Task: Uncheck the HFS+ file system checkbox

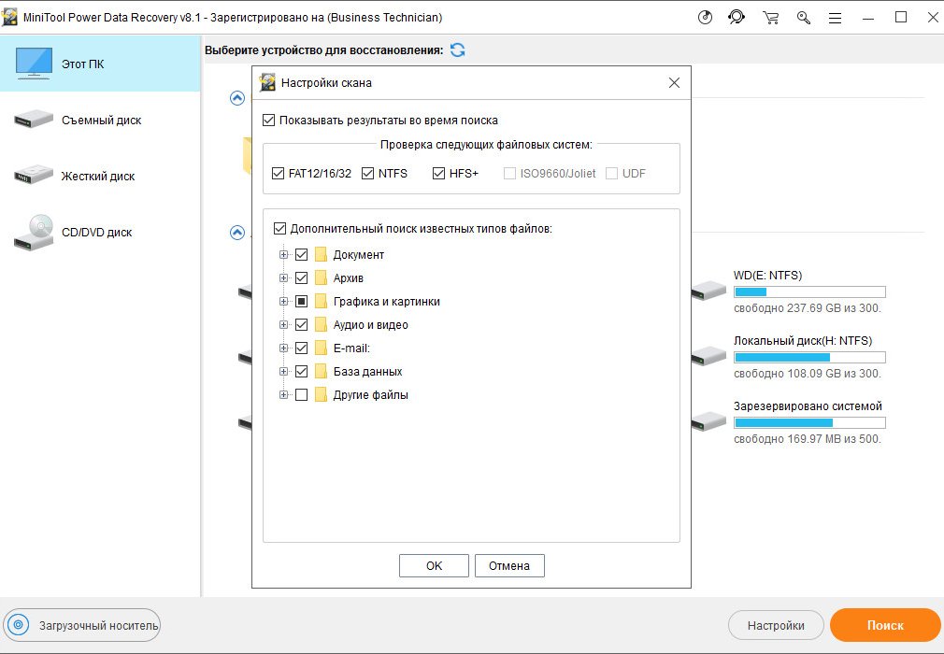Action: tap(439, 173)
